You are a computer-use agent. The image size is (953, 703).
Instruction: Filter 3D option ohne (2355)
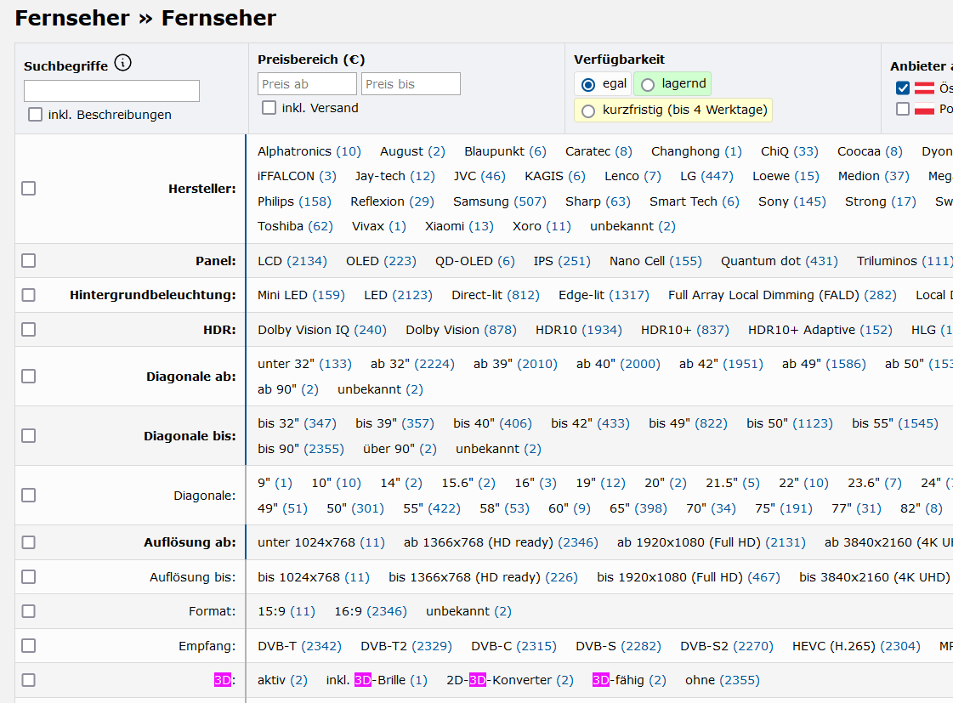point(723,680)
